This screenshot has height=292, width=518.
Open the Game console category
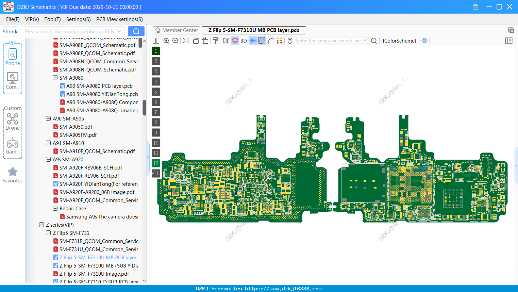[13, 146]
